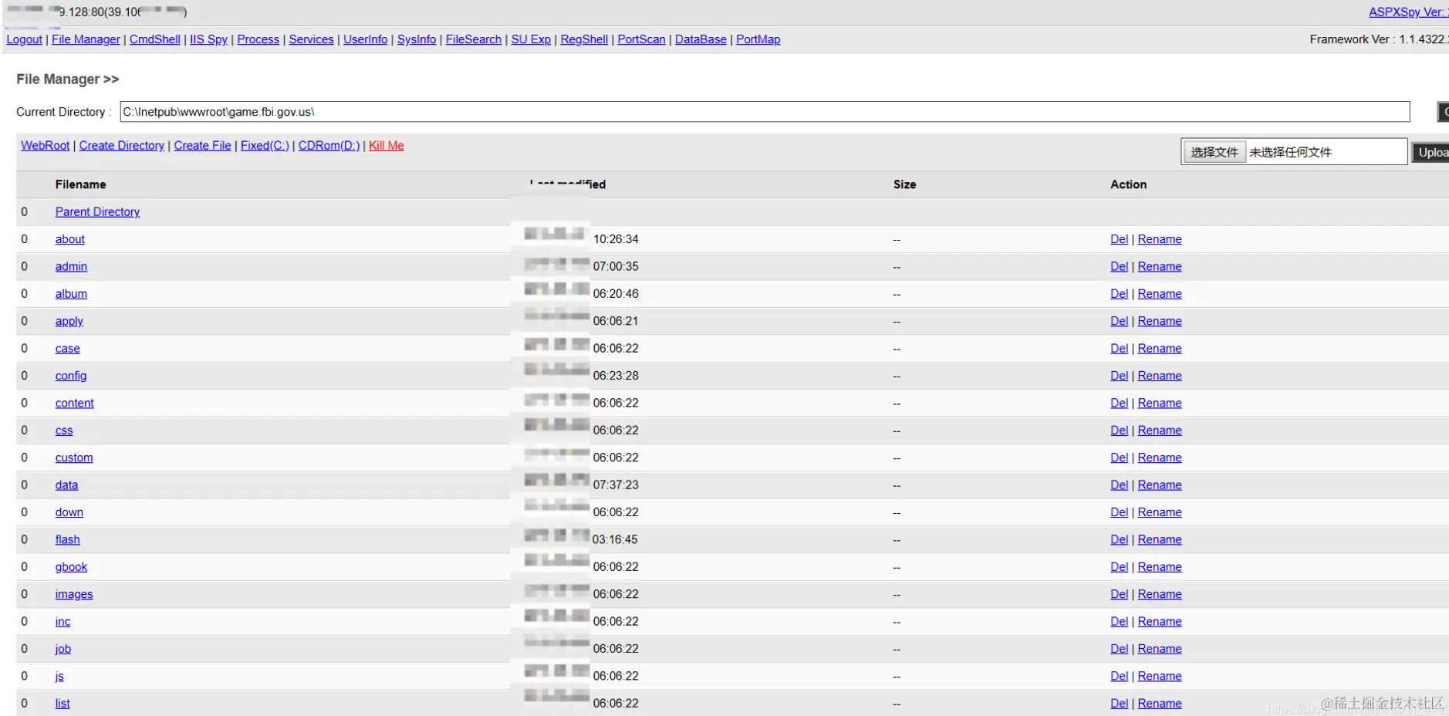Open the Services page
This screenshot has width=1449, height=716.
point(311,39)
